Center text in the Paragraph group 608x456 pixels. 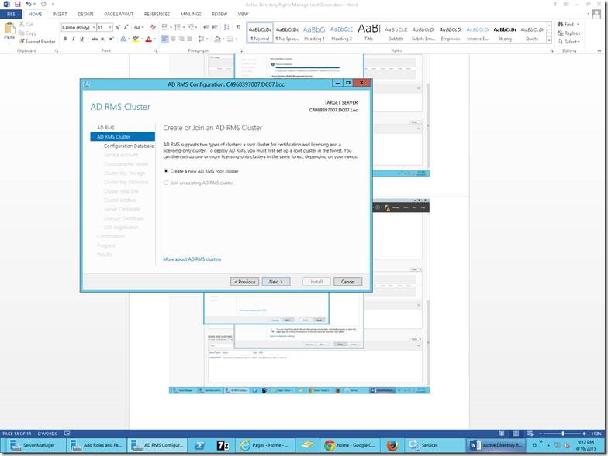click(x=174, y=39)
